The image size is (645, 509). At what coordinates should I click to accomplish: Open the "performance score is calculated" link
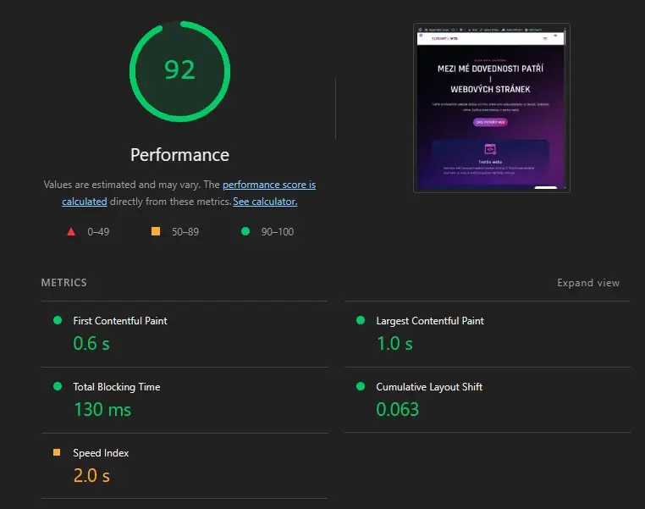point(268,185)
